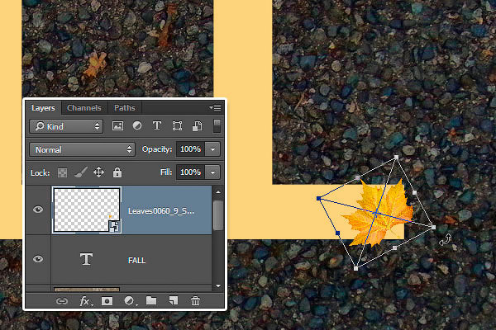Click the layers list scroll down arrow
The height and width of the screenshot is (330, 496).
point(218,285)
